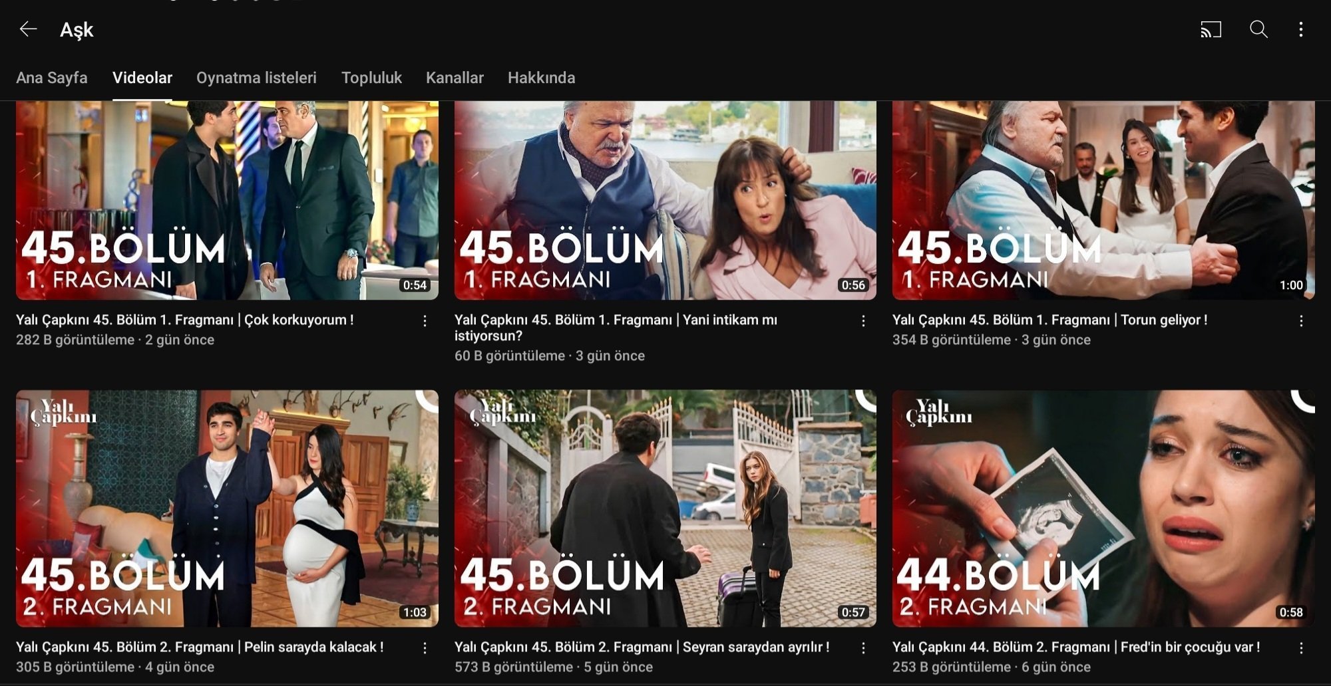Open options for 'Pelin sarayda kalacak' video
1331x686 pixels.
tap(425, 648)
